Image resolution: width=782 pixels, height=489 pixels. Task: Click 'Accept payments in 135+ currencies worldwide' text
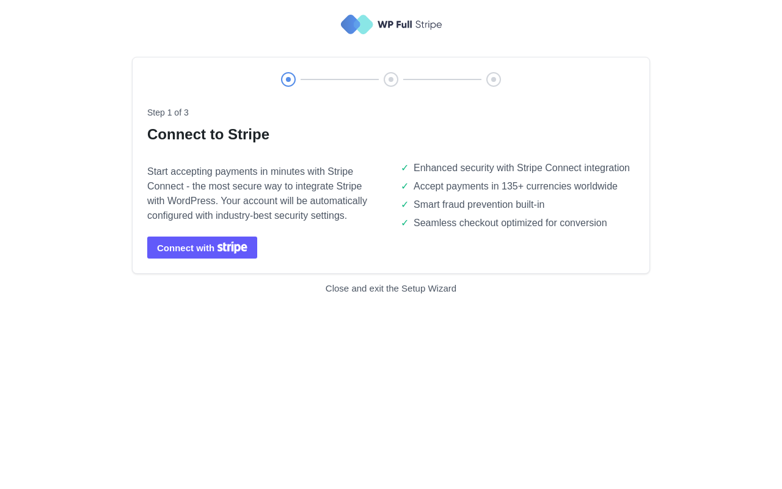pyautogui.click(x=516, y=186)
